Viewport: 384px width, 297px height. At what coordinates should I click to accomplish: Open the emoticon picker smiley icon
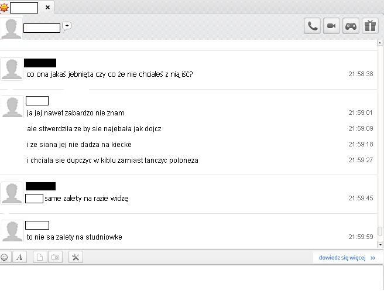[x=5, y=257]
